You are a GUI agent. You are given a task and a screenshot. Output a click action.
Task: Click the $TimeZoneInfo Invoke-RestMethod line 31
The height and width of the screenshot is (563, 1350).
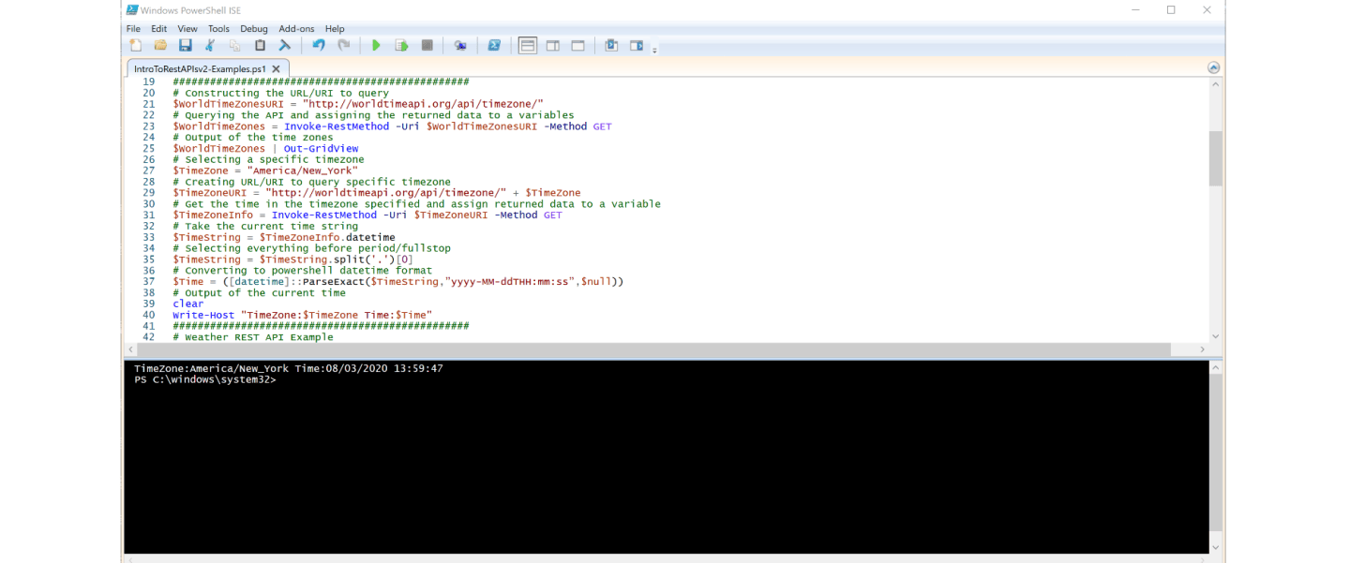pos(367,215)
